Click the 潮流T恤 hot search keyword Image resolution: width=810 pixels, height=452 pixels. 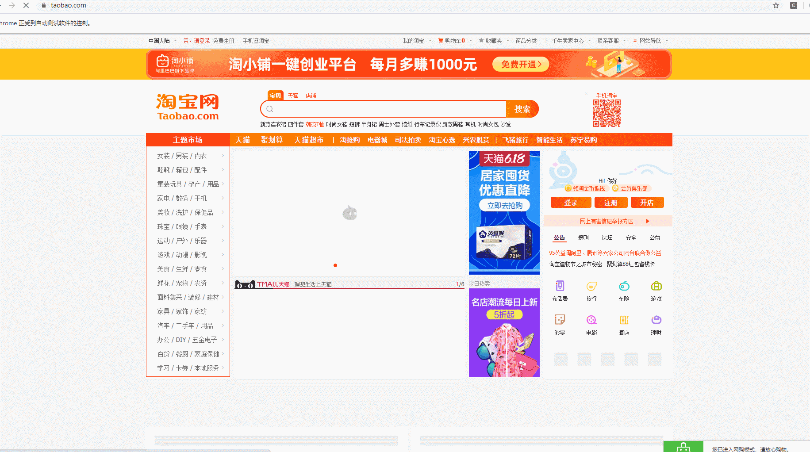coord(315,124)
